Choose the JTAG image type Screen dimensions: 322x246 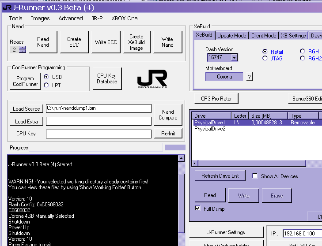(x=265, y=58)
